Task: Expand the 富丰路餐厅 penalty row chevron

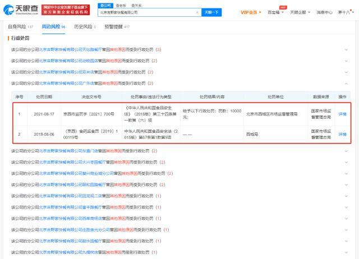Action: click(346, 207)
